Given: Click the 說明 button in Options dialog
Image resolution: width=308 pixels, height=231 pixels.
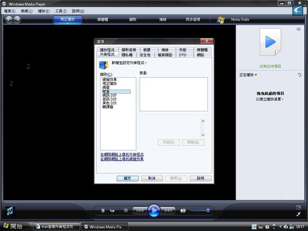Looking at the screenshot, I should point(201,178).
